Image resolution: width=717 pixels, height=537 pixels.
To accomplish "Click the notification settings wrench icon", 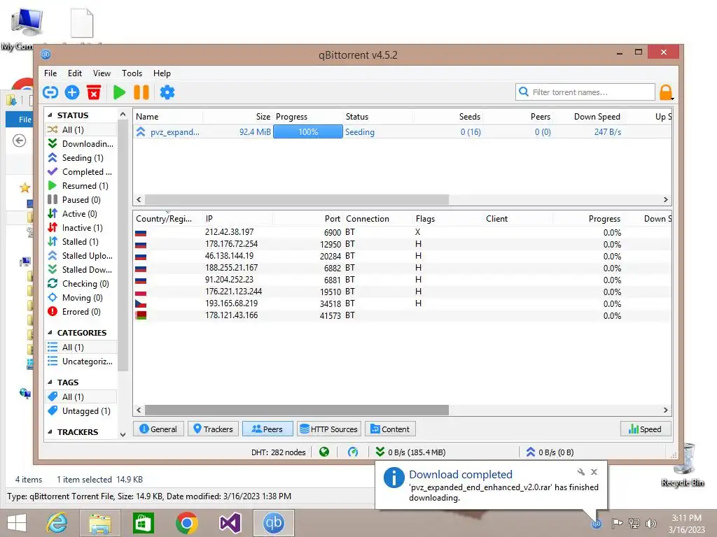I will click(580, 472).
